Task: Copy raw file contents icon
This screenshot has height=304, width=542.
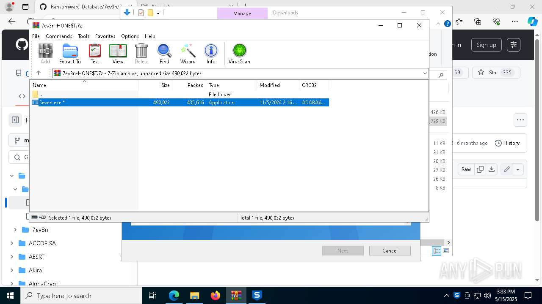Action: pos(480,169)
